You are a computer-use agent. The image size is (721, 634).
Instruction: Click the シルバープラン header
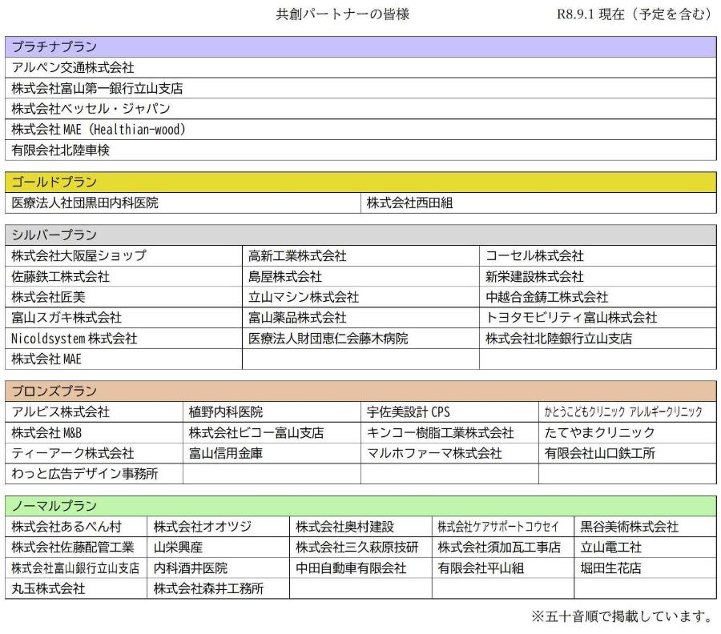pyautogui.click(x=360, y=235)
